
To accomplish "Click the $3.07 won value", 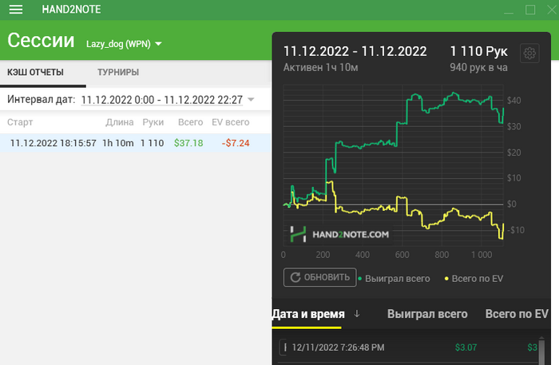I will click(466, 347).
